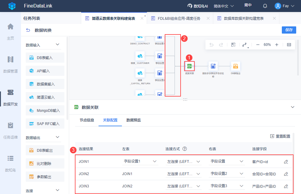Click the 数知鸟AI icon in header
The height and width of the screenshot is (194, 301).
(190, 6)
